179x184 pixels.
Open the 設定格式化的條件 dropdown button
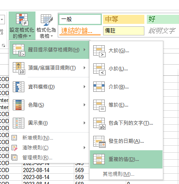(22, 26)
